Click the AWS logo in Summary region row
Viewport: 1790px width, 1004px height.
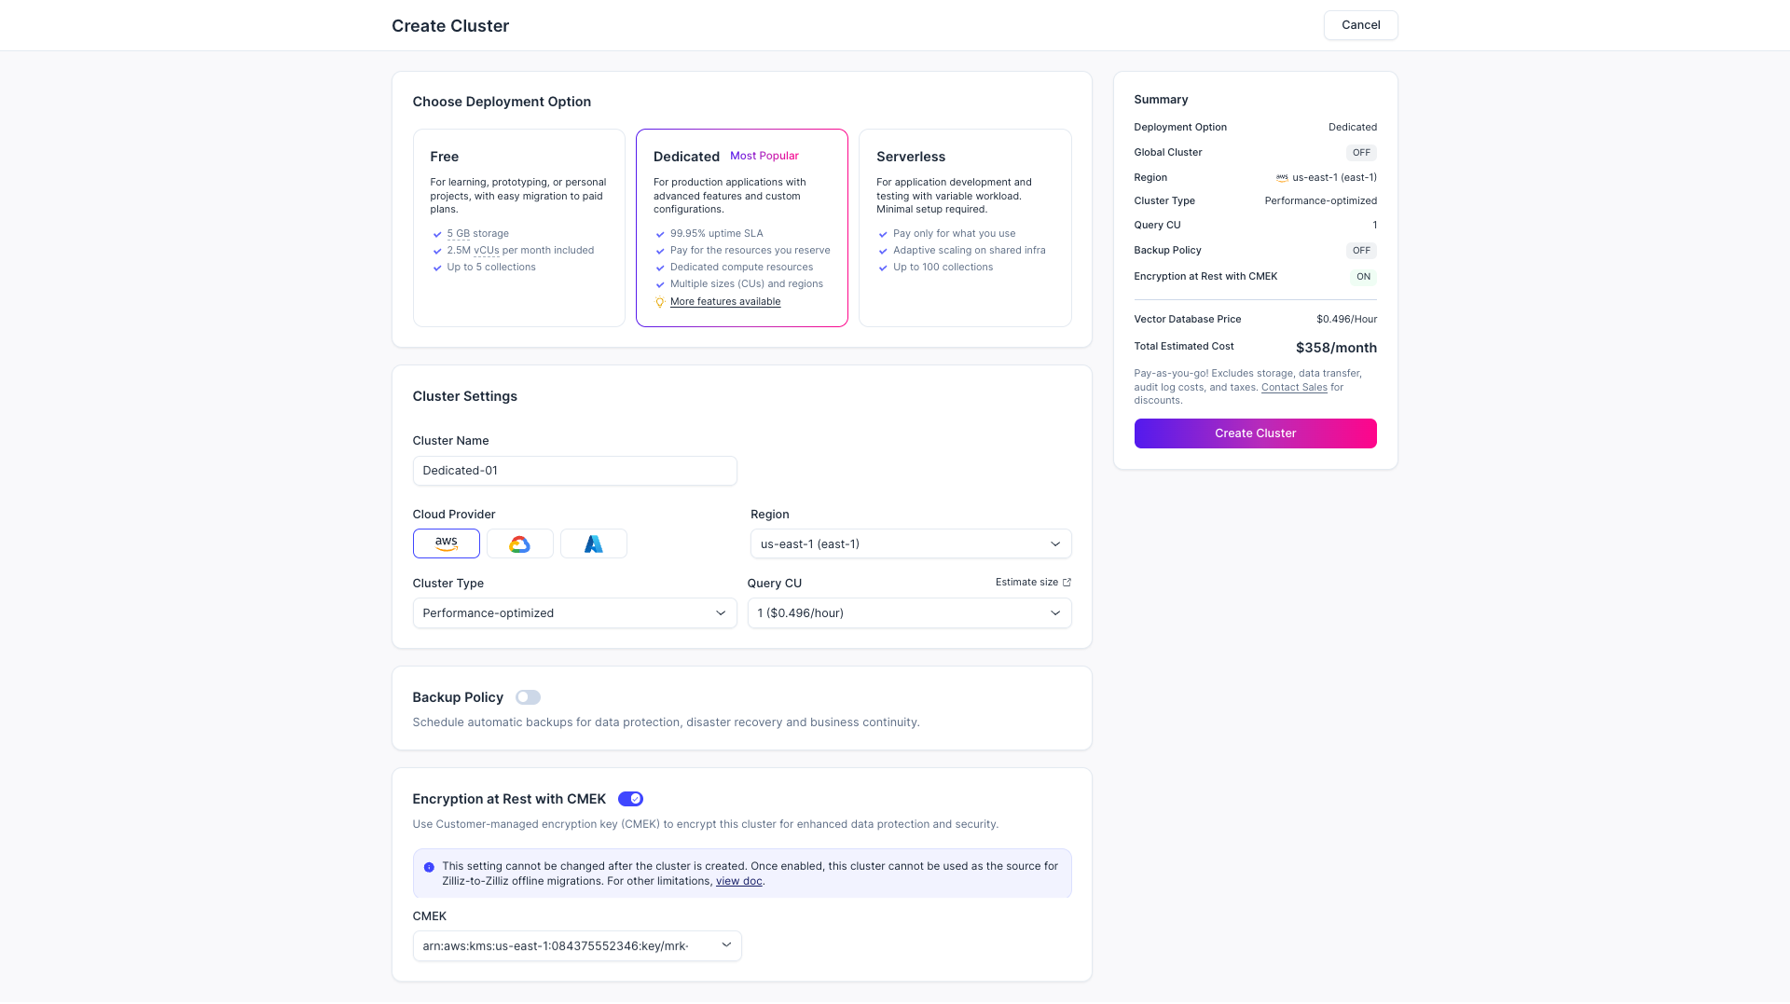[1282, 178]
